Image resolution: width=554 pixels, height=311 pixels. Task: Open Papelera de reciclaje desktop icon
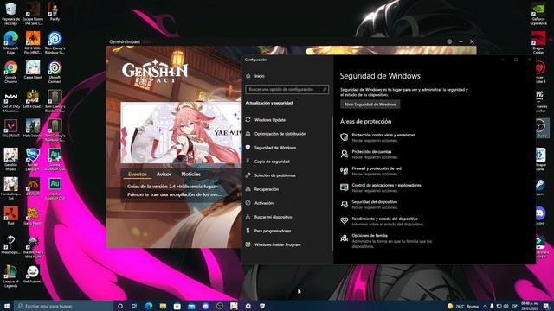[11, 14]
